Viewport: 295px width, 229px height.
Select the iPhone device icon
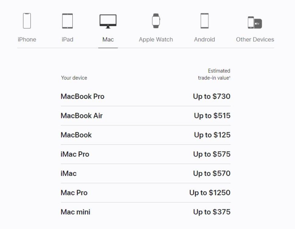[27, 20]
